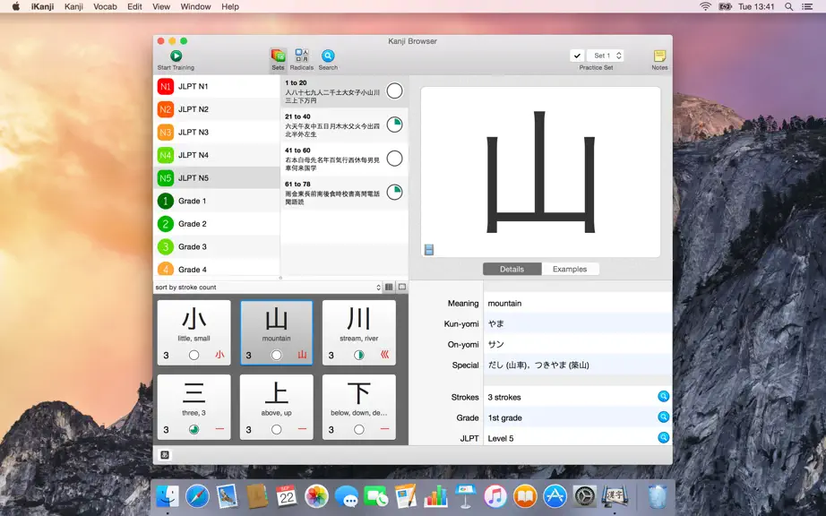Select Grade 2 kanji set
This screenshot has width=826, height=516.
217,224
